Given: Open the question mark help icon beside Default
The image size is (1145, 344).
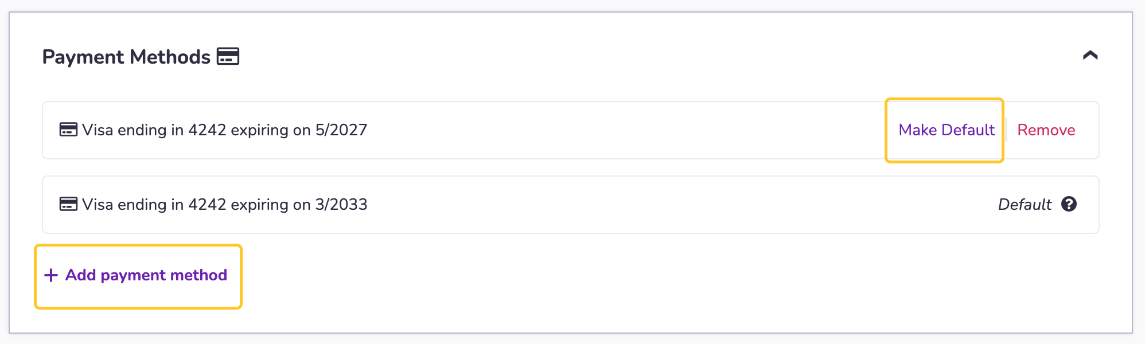Looking at the screenshot, I should 1069,204.
